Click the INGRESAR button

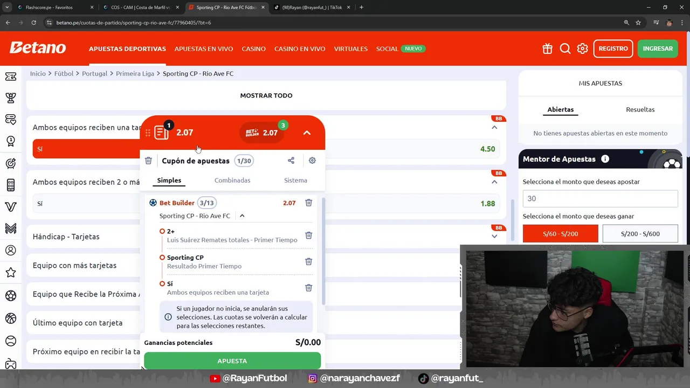click(658, 48)
